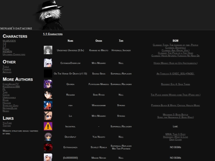Open the WinMUGEN characters link

[9, 41]
